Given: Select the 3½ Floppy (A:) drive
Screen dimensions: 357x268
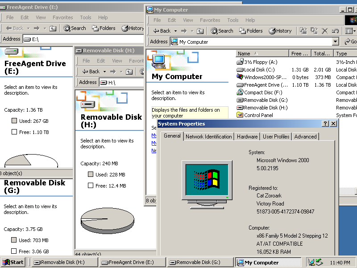Looking at the screenshot, I should (x=261, y=62).
